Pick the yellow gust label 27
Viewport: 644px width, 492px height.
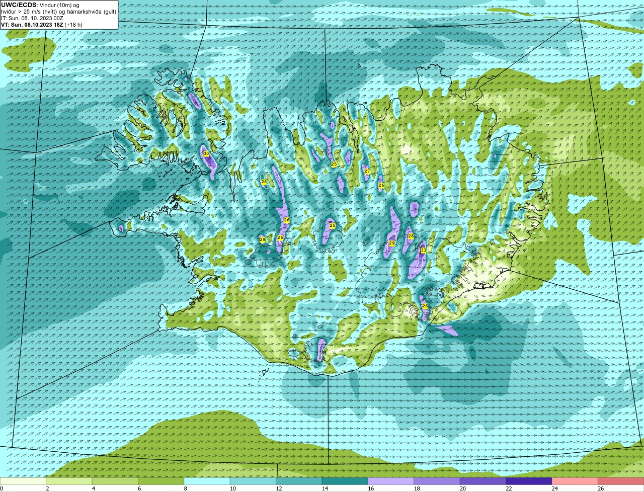[x=367, y=171]
